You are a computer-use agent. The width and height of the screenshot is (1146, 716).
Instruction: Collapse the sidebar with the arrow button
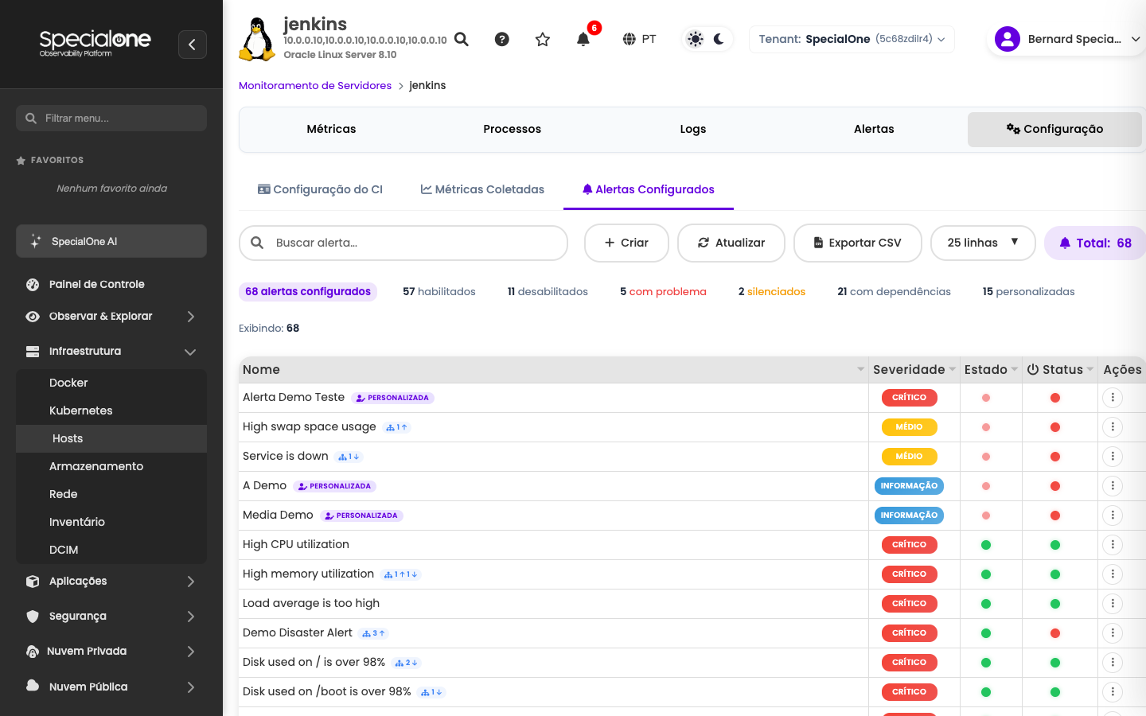193,45
